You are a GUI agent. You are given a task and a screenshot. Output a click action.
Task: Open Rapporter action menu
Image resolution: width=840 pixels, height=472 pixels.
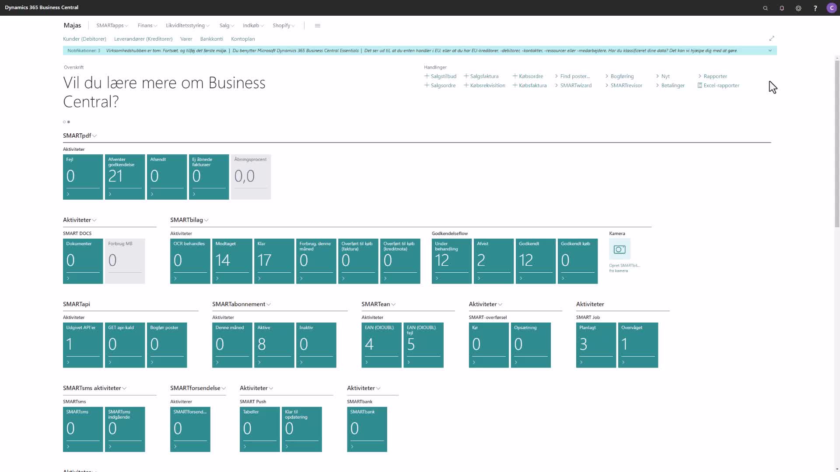[x=712, y=76]
